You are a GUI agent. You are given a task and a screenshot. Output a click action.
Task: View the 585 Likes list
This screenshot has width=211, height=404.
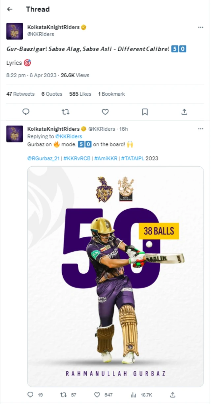point(80,94)
